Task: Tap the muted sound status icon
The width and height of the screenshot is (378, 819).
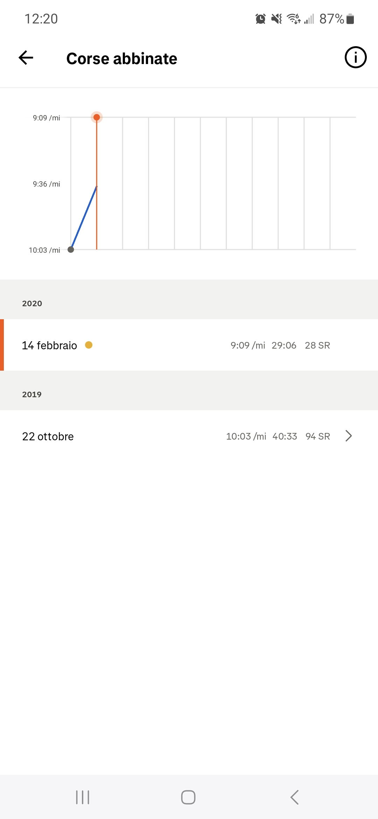Action: (x=276, y=19)
